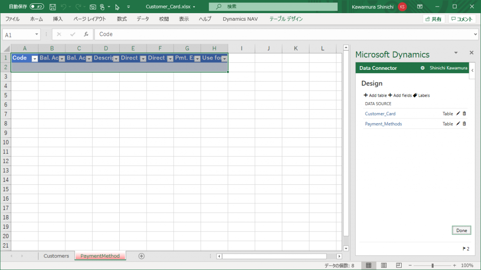Close the Microsoft Dynamics task pane
Viewport: 481px width, 270px height.
472,52
